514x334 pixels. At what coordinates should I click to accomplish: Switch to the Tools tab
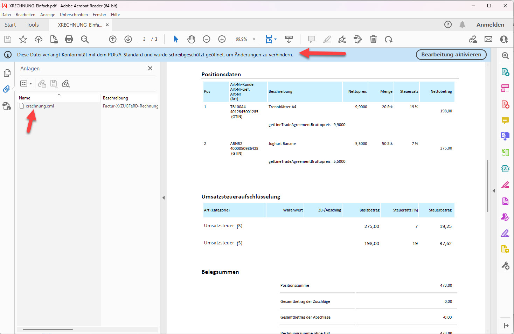click(33, 25)
